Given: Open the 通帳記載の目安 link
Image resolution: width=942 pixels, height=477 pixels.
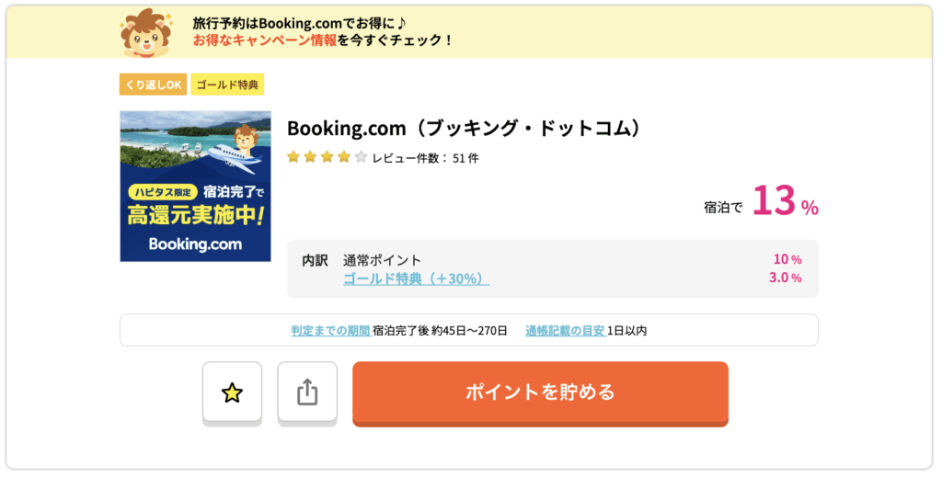Looking at the screenshot, I should click(565, 330).
